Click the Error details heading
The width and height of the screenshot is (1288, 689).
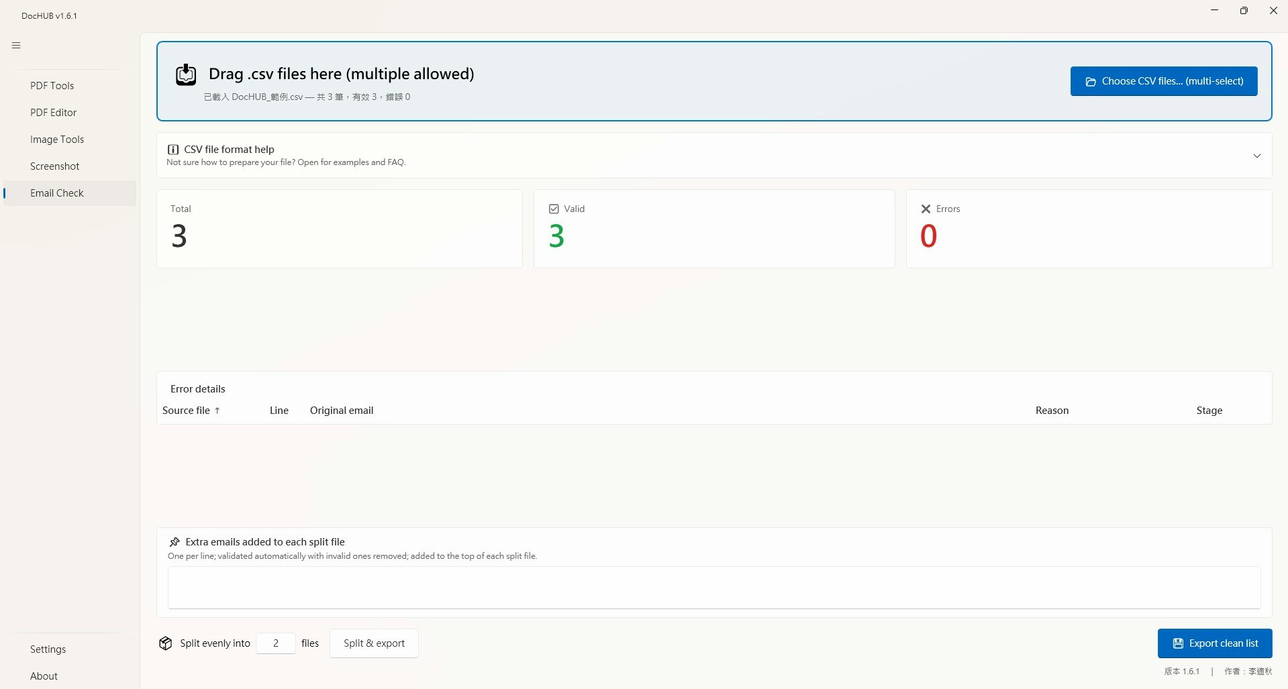(198, 389)
